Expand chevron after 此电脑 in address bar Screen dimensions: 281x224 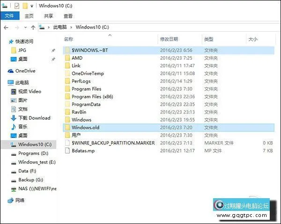coord(71,28)
